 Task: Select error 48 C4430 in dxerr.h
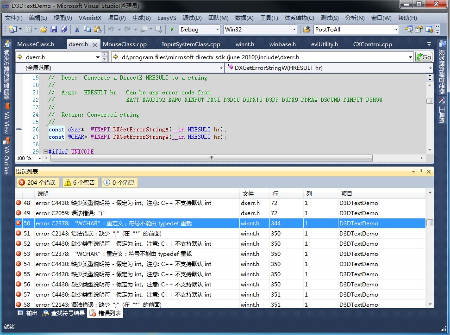point(220,203)
